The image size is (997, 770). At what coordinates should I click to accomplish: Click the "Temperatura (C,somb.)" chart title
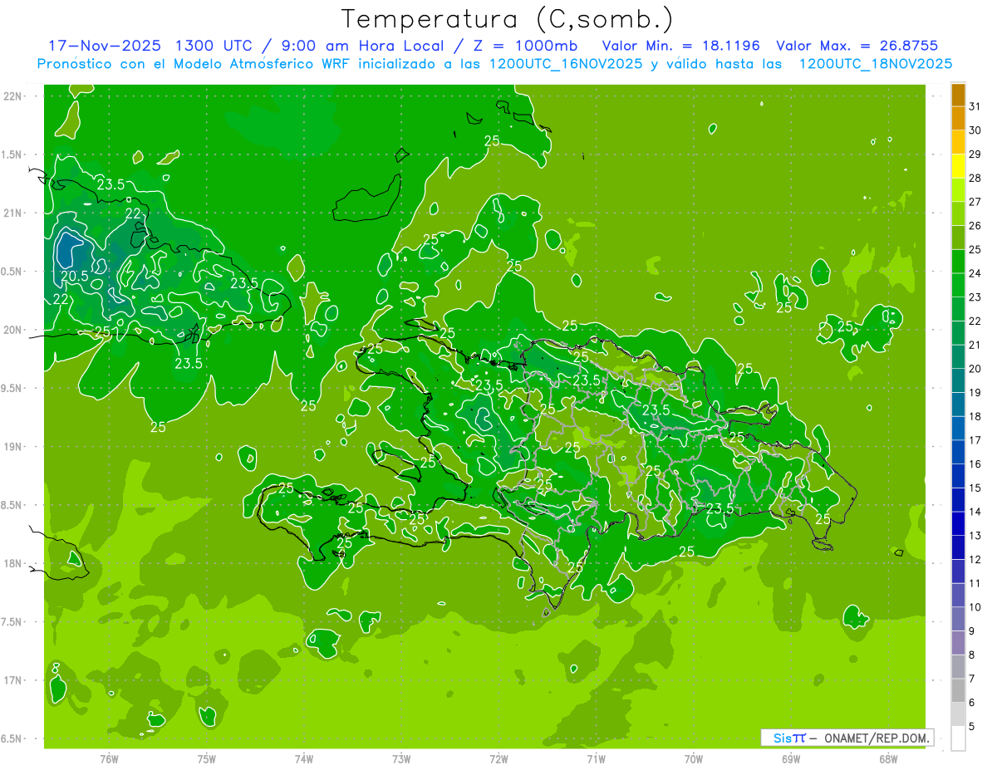click(507, 18)
